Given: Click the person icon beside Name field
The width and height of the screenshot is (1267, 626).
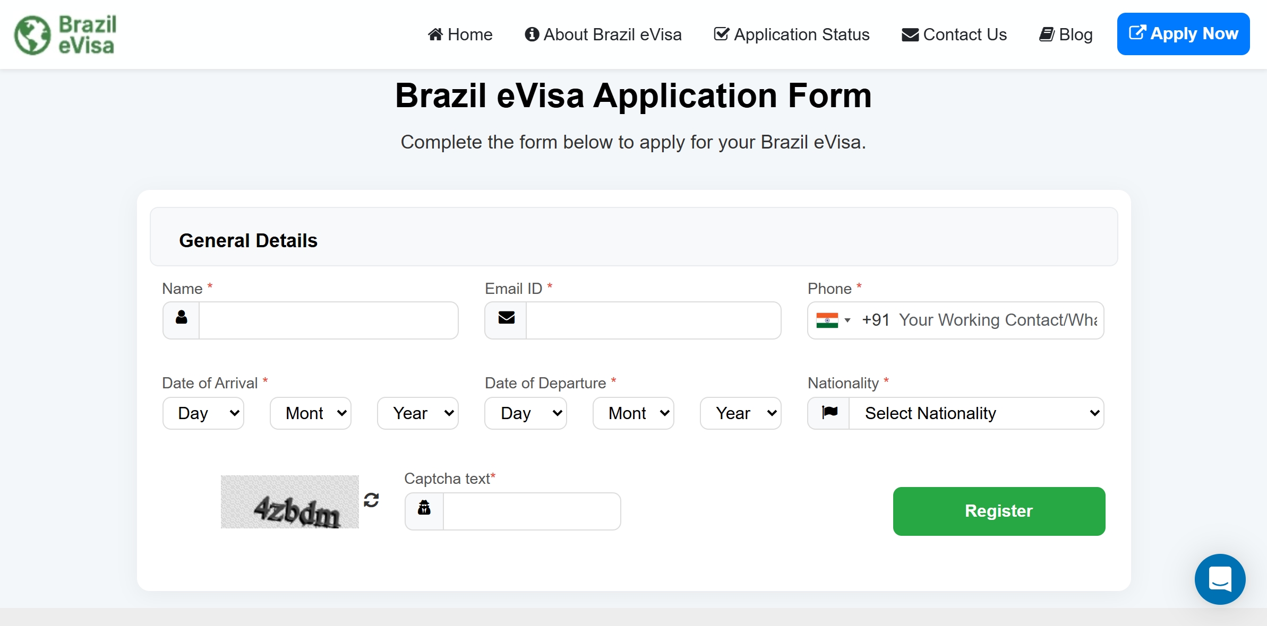Looking at the screenshot, I should pos(182,318).
